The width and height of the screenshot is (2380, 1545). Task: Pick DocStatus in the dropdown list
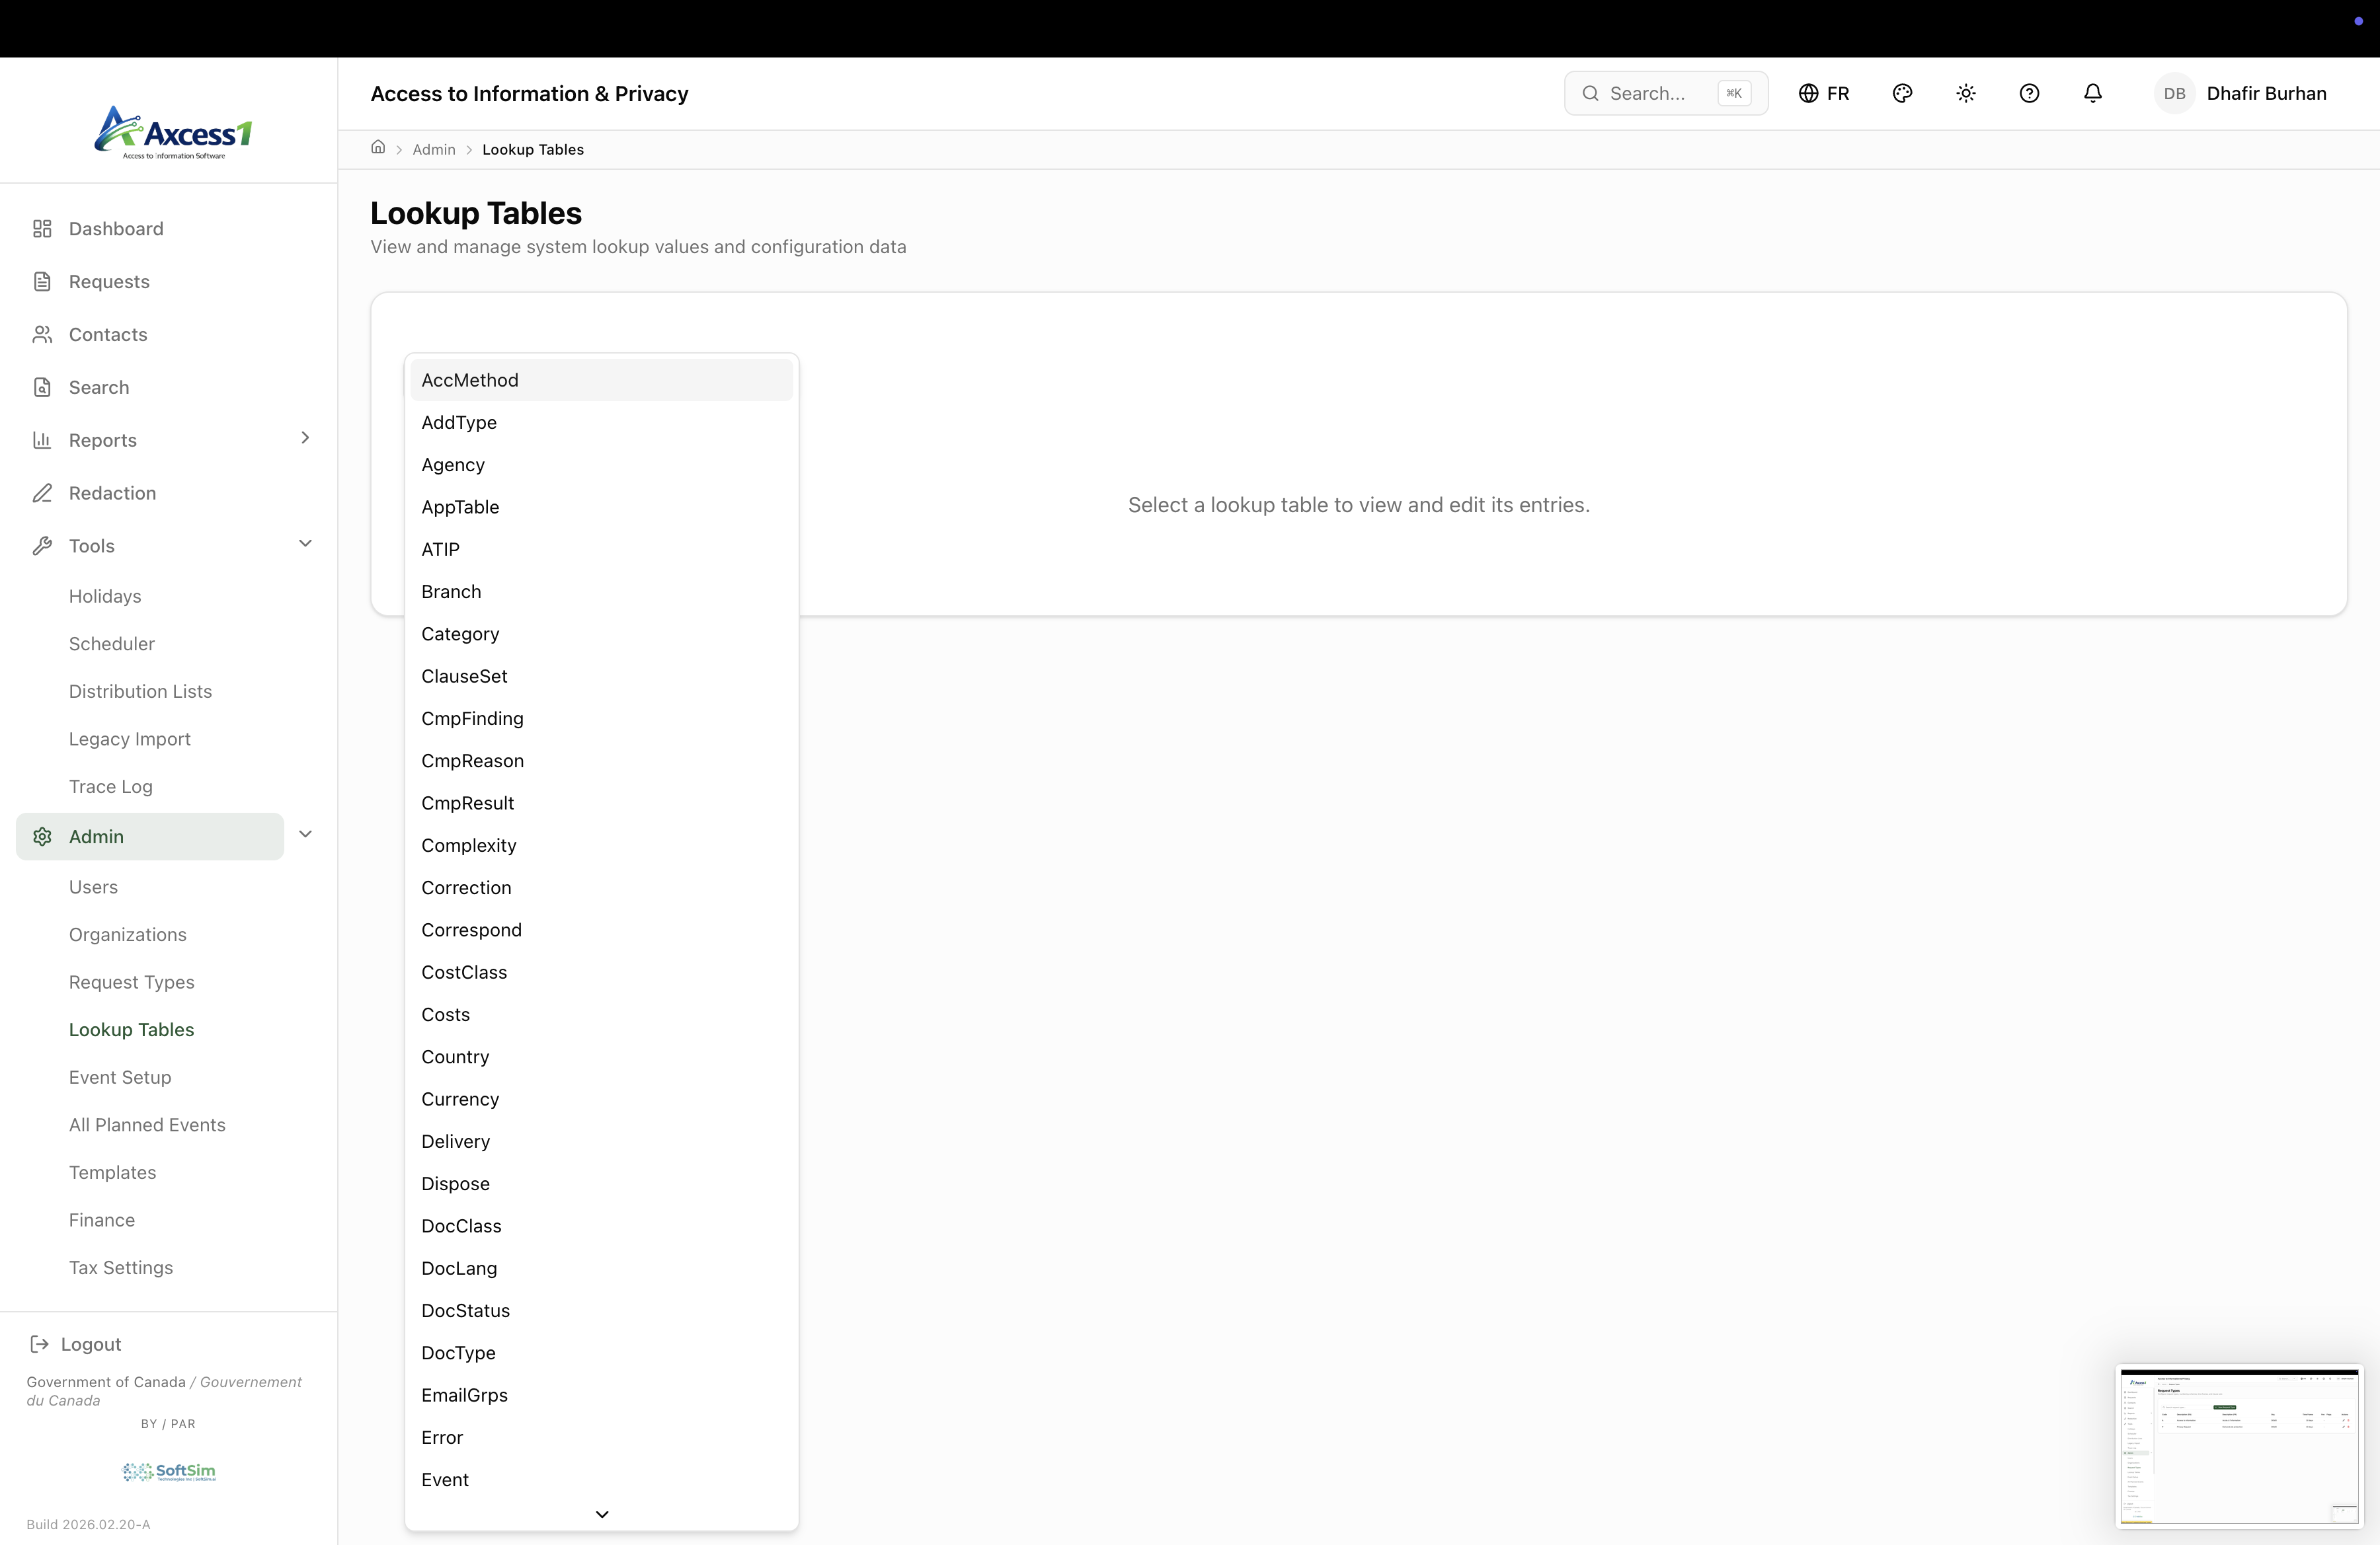click(465, 1310)
